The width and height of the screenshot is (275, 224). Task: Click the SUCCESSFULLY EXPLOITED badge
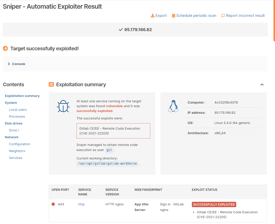214,204
